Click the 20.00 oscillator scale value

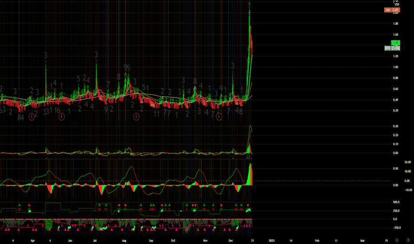point(407,162)
